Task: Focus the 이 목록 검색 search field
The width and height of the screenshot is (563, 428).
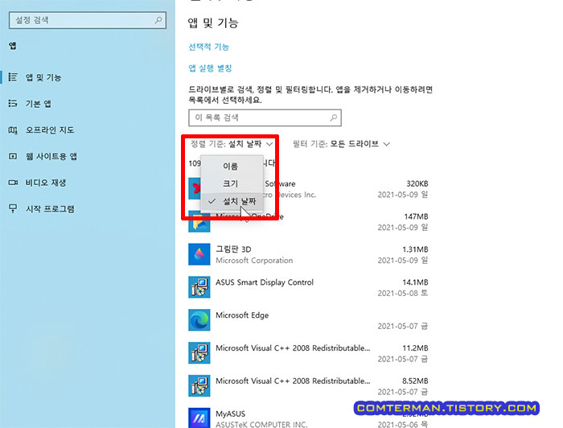Action: click(265, 117)
